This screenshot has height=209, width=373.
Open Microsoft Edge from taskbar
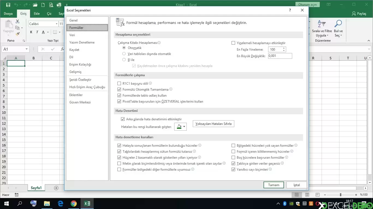[60, 204]
